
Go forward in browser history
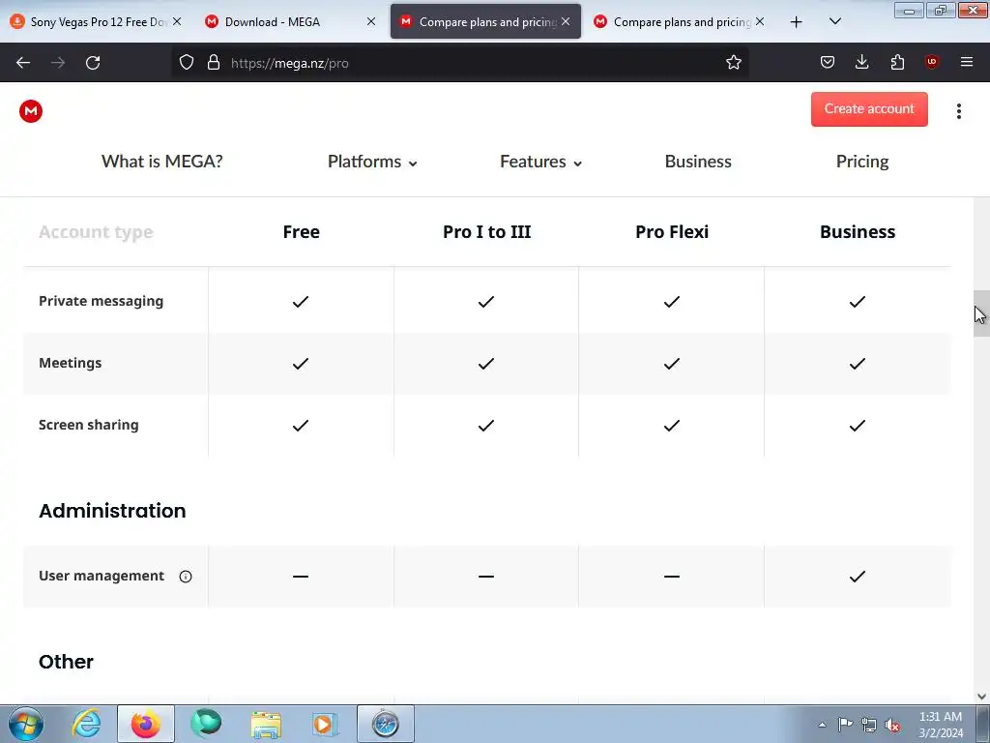tap(58, 63)
